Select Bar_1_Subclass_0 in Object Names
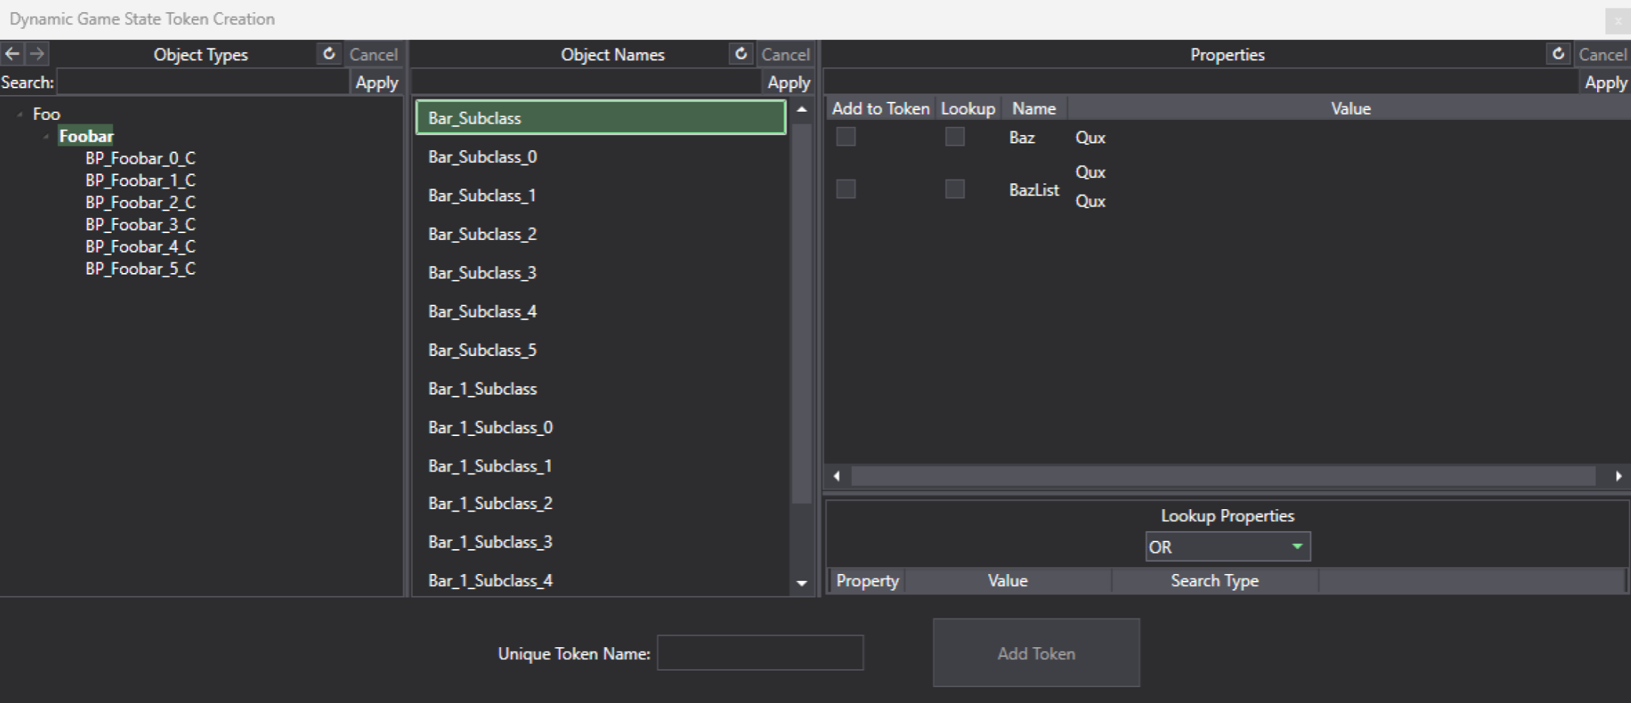 [x=491, y=428]
